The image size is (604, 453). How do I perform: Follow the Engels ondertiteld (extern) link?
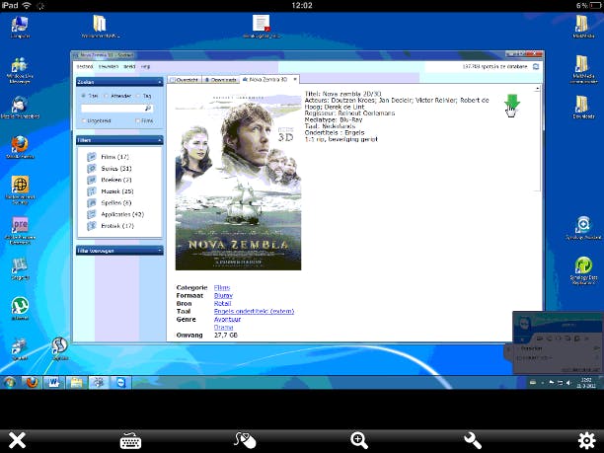click(254, 311)
